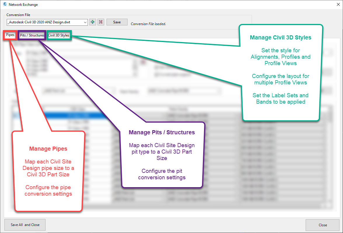Viewport: 343px width, 233px height.
Task: Click the Network Exchange app icon in title bar
Action: pyautogui.click(x=5, y=5)
